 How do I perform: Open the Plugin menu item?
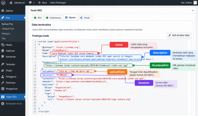click(13, 70)
